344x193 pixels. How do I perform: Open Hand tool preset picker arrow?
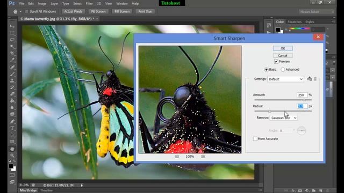pos(20,12)
